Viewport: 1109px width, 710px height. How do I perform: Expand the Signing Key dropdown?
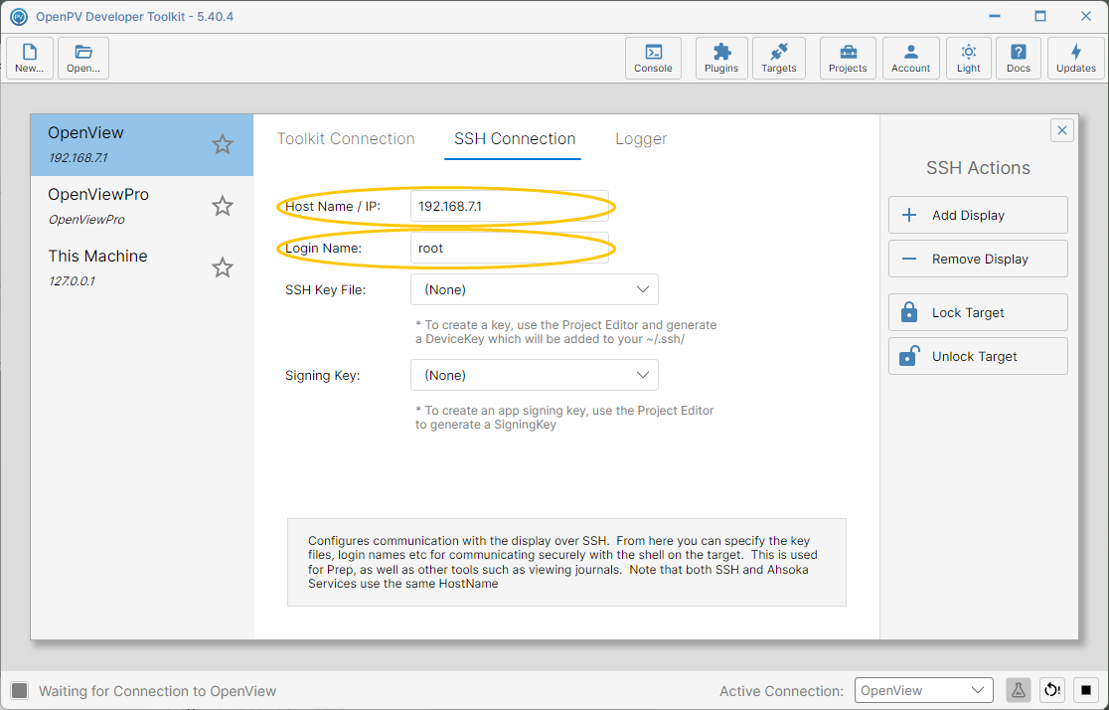coord(535,375)
